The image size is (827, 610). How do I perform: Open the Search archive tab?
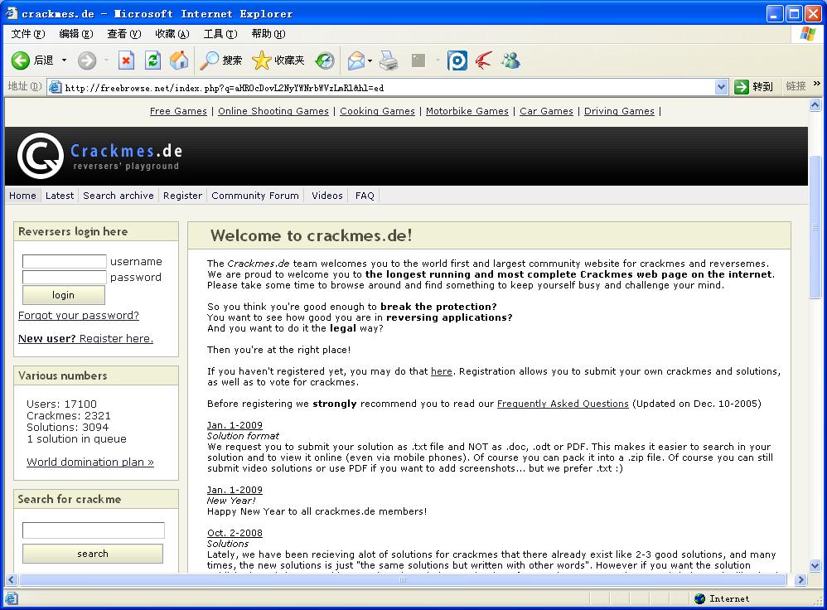pyautogui.click(x=118, y=196)
